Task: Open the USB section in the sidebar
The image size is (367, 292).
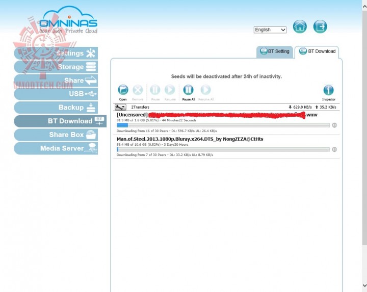Action: [x=56, y=94]
